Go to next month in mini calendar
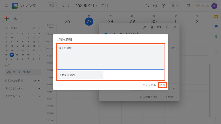Image resolution: width=221 pixels, height=124 pixels. pos(39,28)
